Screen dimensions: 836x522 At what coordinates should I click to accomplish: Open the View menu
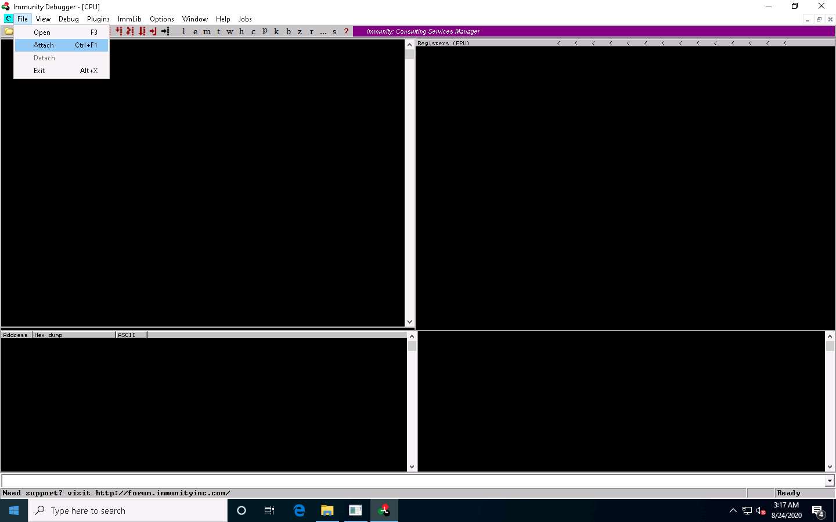tap(43, 19)
